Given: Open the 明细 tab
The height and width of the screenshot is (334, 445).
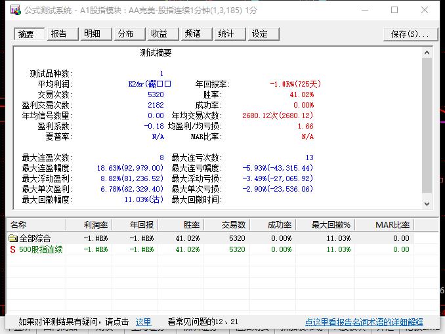Looking at the screenshot, I should pos(96,34).
